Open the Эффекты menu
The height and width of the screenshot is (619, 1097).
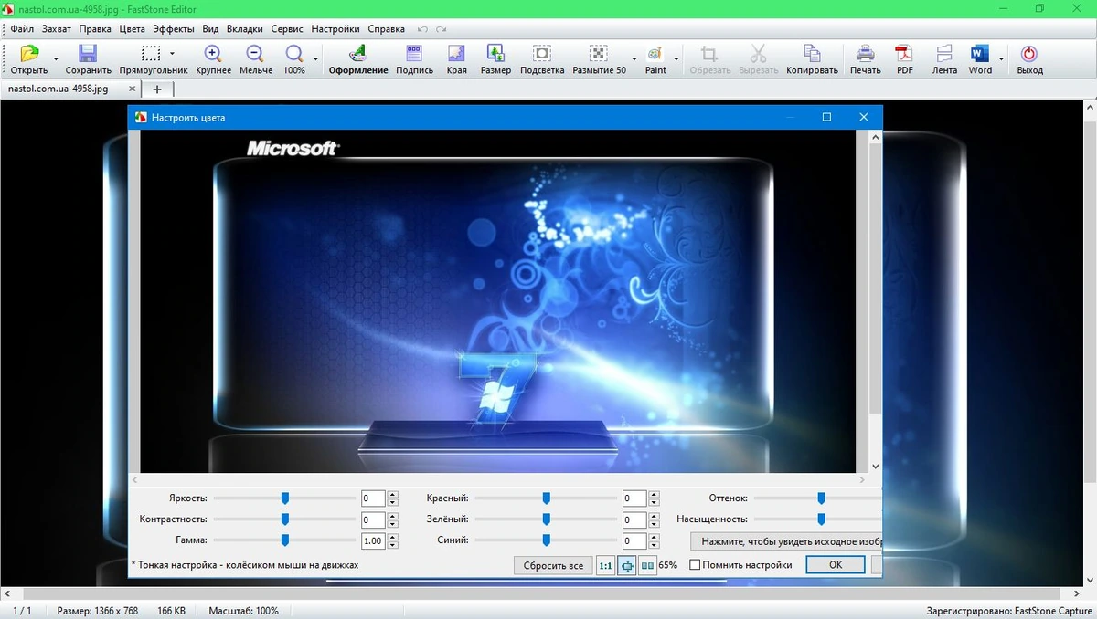coord(174,29)
